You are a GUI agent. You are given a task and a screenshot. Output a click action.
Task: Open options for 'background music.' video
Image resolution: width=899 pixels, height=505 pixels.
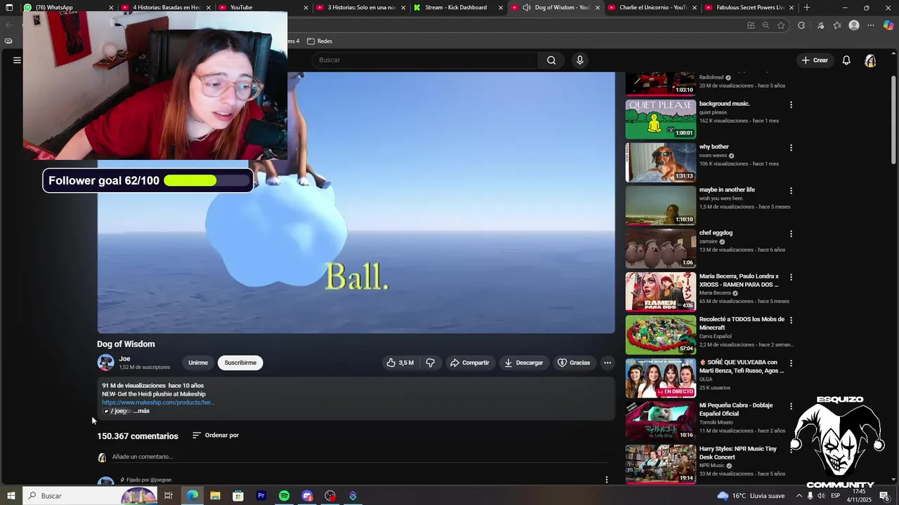[x=791, y=105]
